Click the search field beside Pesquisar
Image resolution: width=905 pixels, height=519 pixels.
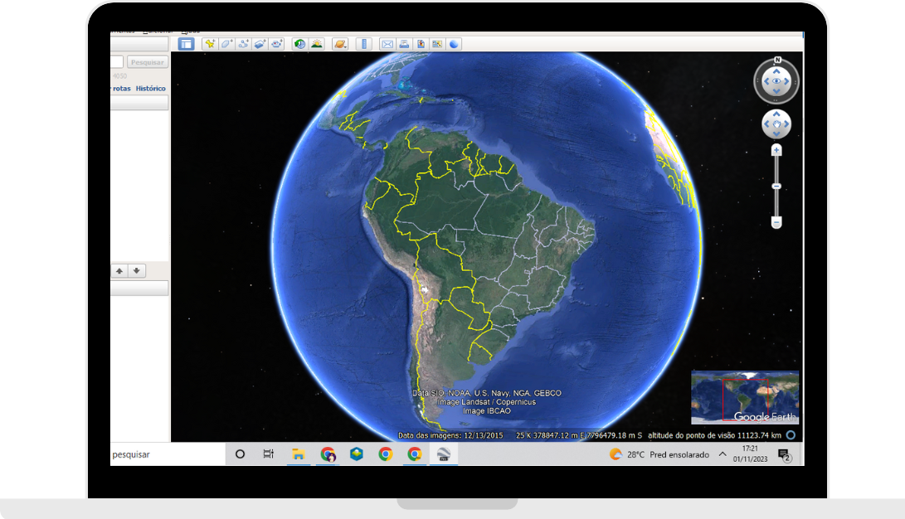(x=117, y=62)
